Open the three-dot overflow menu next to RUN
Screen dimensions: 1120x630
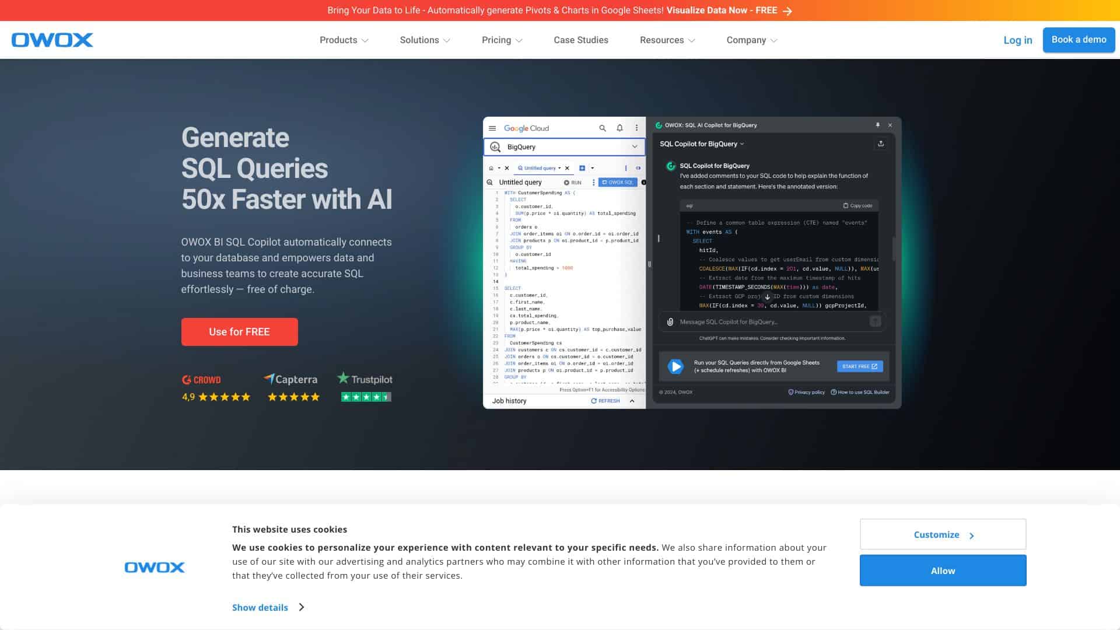(594, 182)
